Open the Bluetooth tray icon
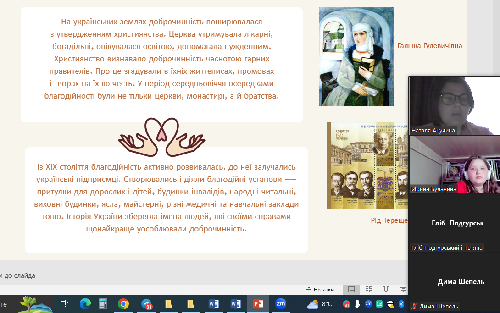The image size is (500, 313). [401, 304]
